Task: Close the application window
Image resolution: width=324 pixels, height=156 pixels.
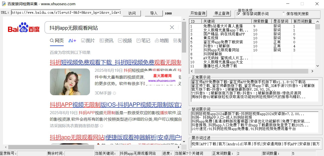Action: click(x=317, y=4)
